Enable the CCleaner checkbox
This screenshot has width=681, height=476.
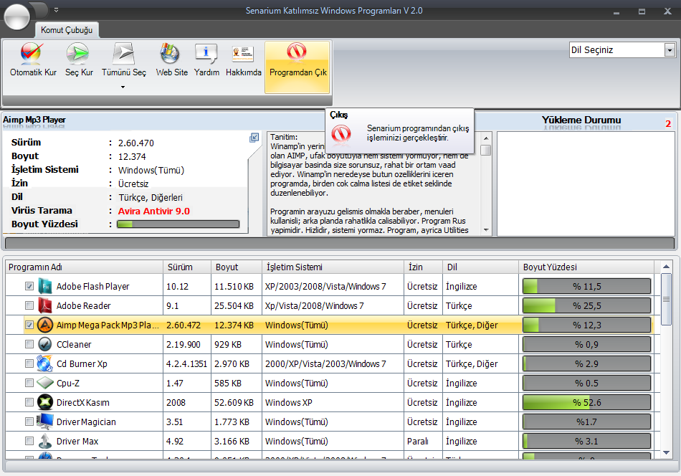click(x=29, y=344)
